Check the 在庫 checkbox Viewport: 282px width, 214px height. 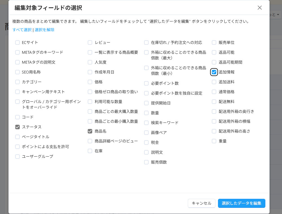(90, 151)
